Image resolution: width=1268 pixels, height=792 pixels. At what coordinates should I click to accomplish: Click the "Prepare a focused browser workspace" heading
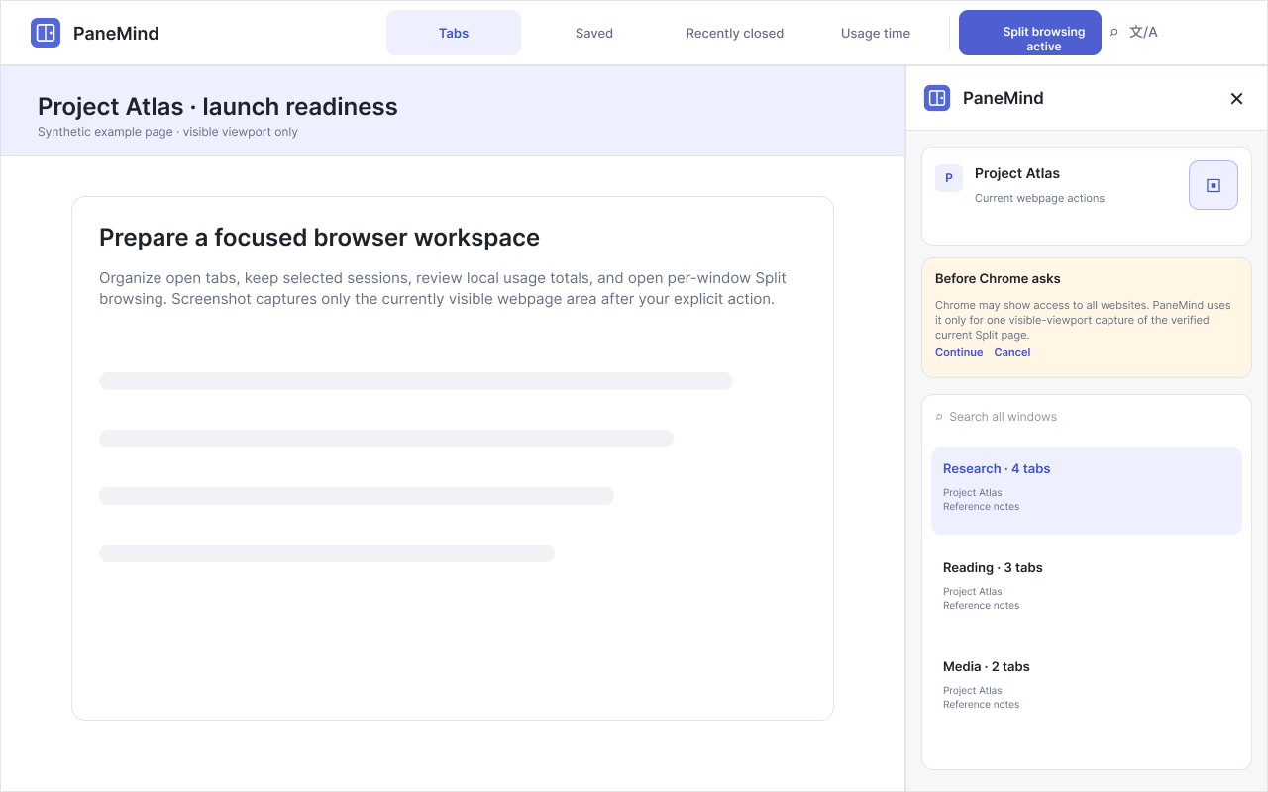319,238
